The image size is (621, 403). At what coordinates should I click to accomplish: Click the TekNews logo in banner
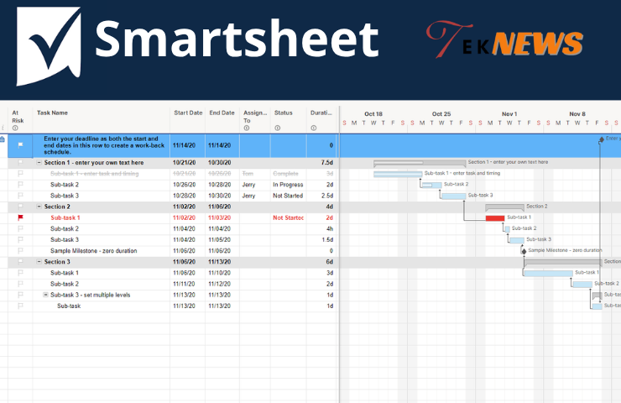point(504,39)
